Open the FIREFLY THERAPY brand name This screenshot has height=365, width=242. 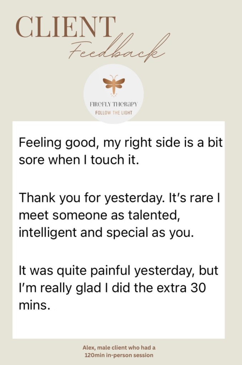[x=114, y=105]
